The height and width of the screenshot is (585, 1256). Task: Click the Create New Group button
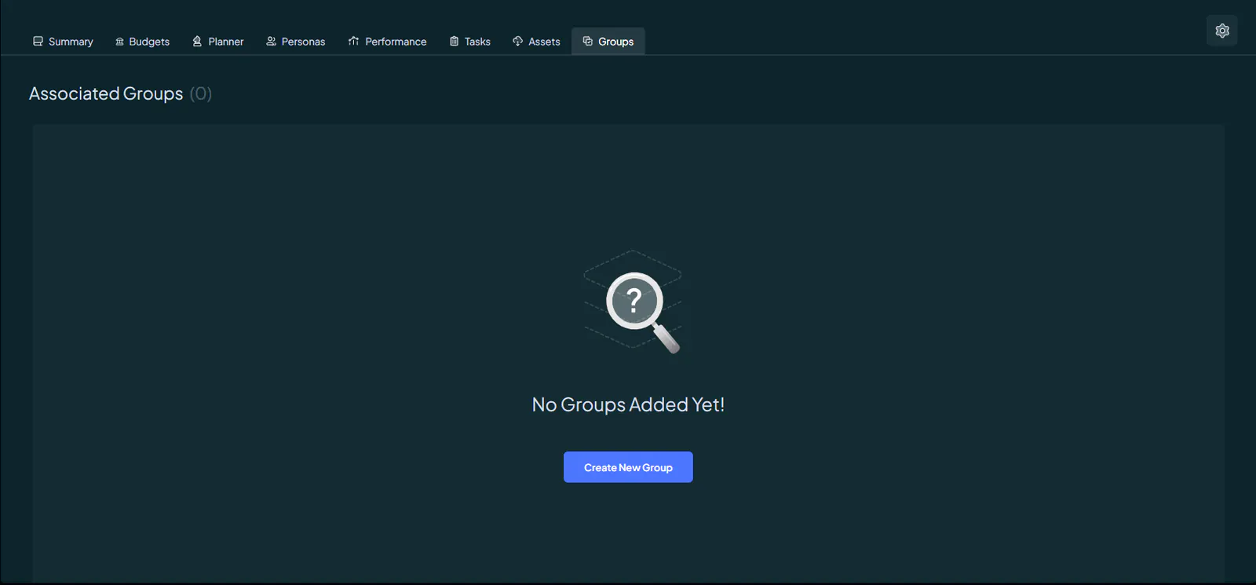pos(628,467)
